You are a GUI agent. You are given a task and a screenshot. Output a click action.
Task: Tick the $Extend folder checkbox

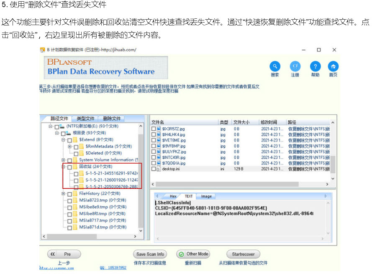(x=69, y=140)
